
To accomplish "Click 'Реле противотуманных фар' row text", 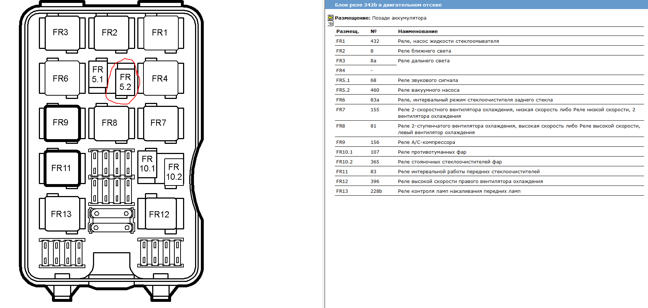I will pyautogui.click(x=432, y=152).
